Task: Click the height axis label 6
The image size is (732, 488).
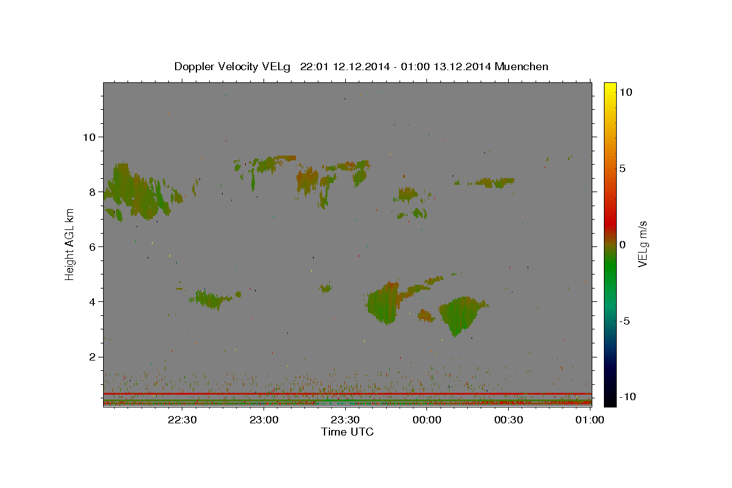Action: pos(93,246)
